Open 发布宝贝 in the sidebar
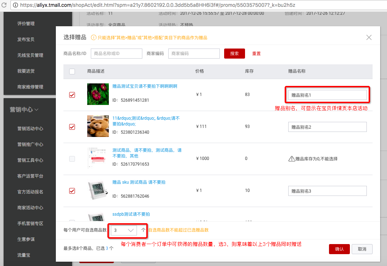Viewport: 387px width, 266px height. point(26,40)
